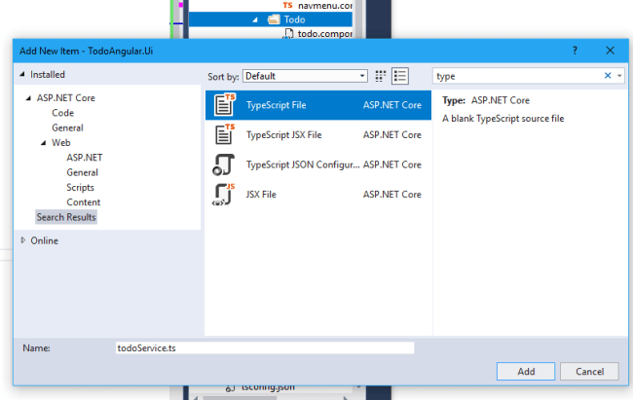Collapse the Installed section
This screenshot has width=633, height=400.
tap(22, 74)
